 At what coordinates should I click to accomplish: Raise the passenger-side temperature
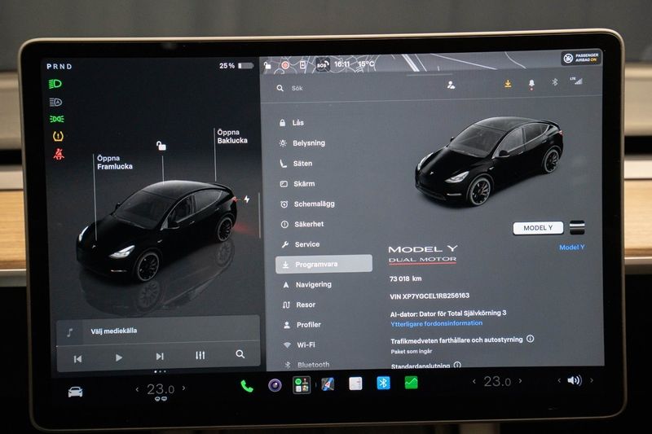pos(520,380)
